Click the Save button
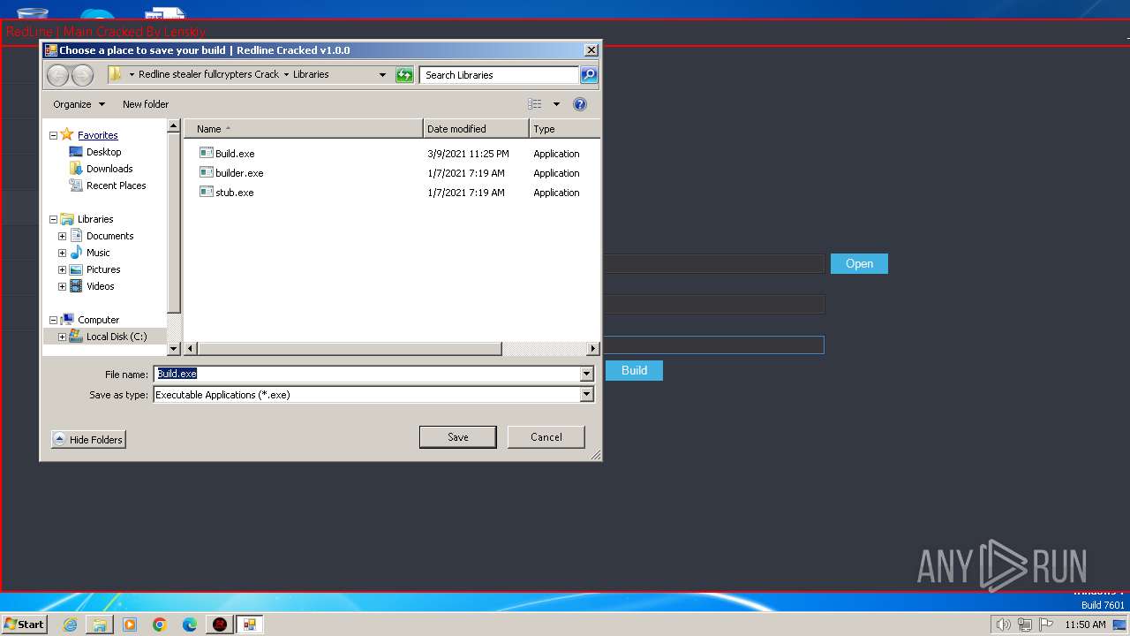Viewport: 1130px width, 636px height. [457, 436]
